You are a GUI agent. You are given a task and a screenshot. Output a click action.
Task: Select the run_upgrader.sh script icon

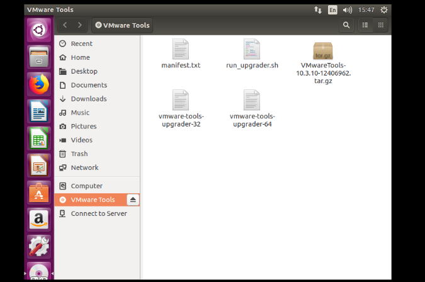pos(252,49)
